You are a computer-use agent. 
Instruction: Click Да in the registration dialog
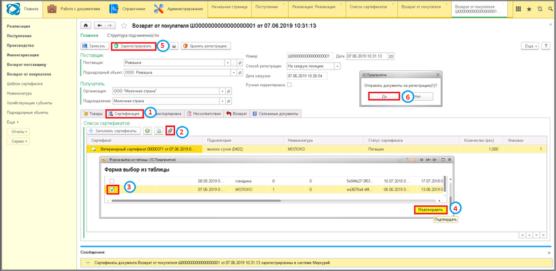point(384,96)
